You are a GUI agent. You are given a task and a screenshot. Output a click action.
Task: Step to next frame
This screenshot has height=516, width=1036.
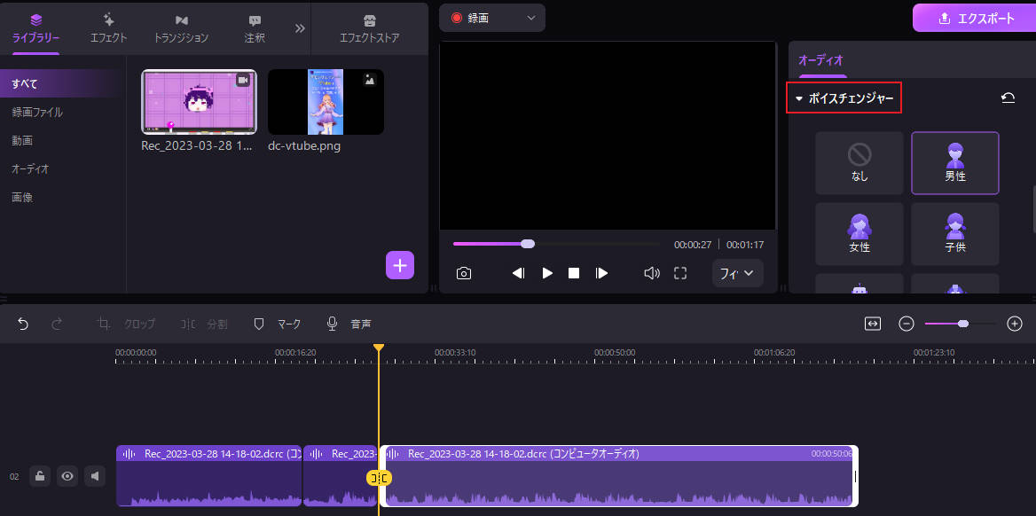click(602, 274)
